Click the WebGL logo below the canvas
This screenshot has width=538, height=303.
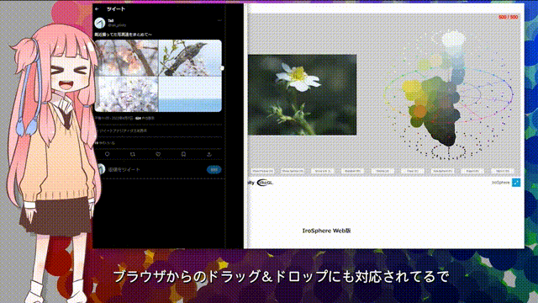[265, 183]
